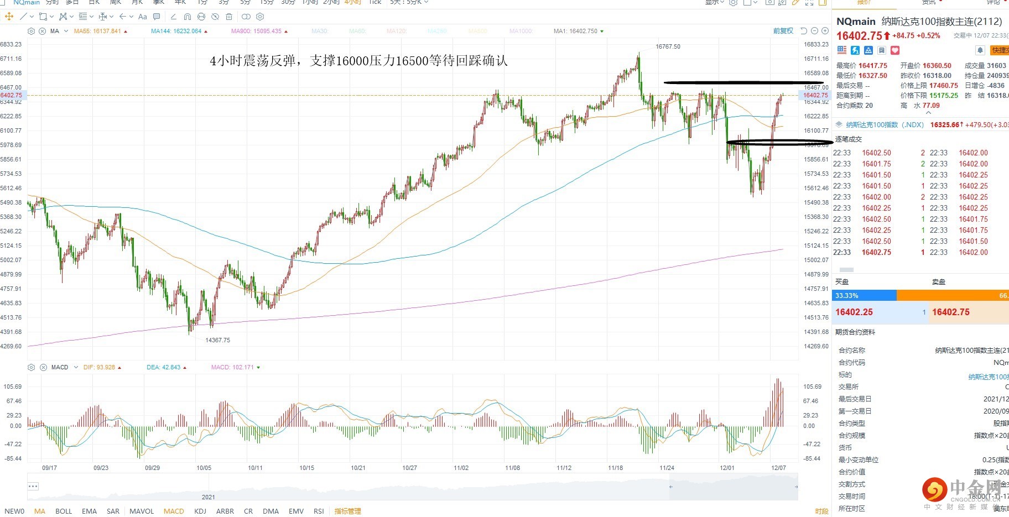Click the US flag market icon
The height and width of the screenshot is (517, 1009).
pos(842,50)
